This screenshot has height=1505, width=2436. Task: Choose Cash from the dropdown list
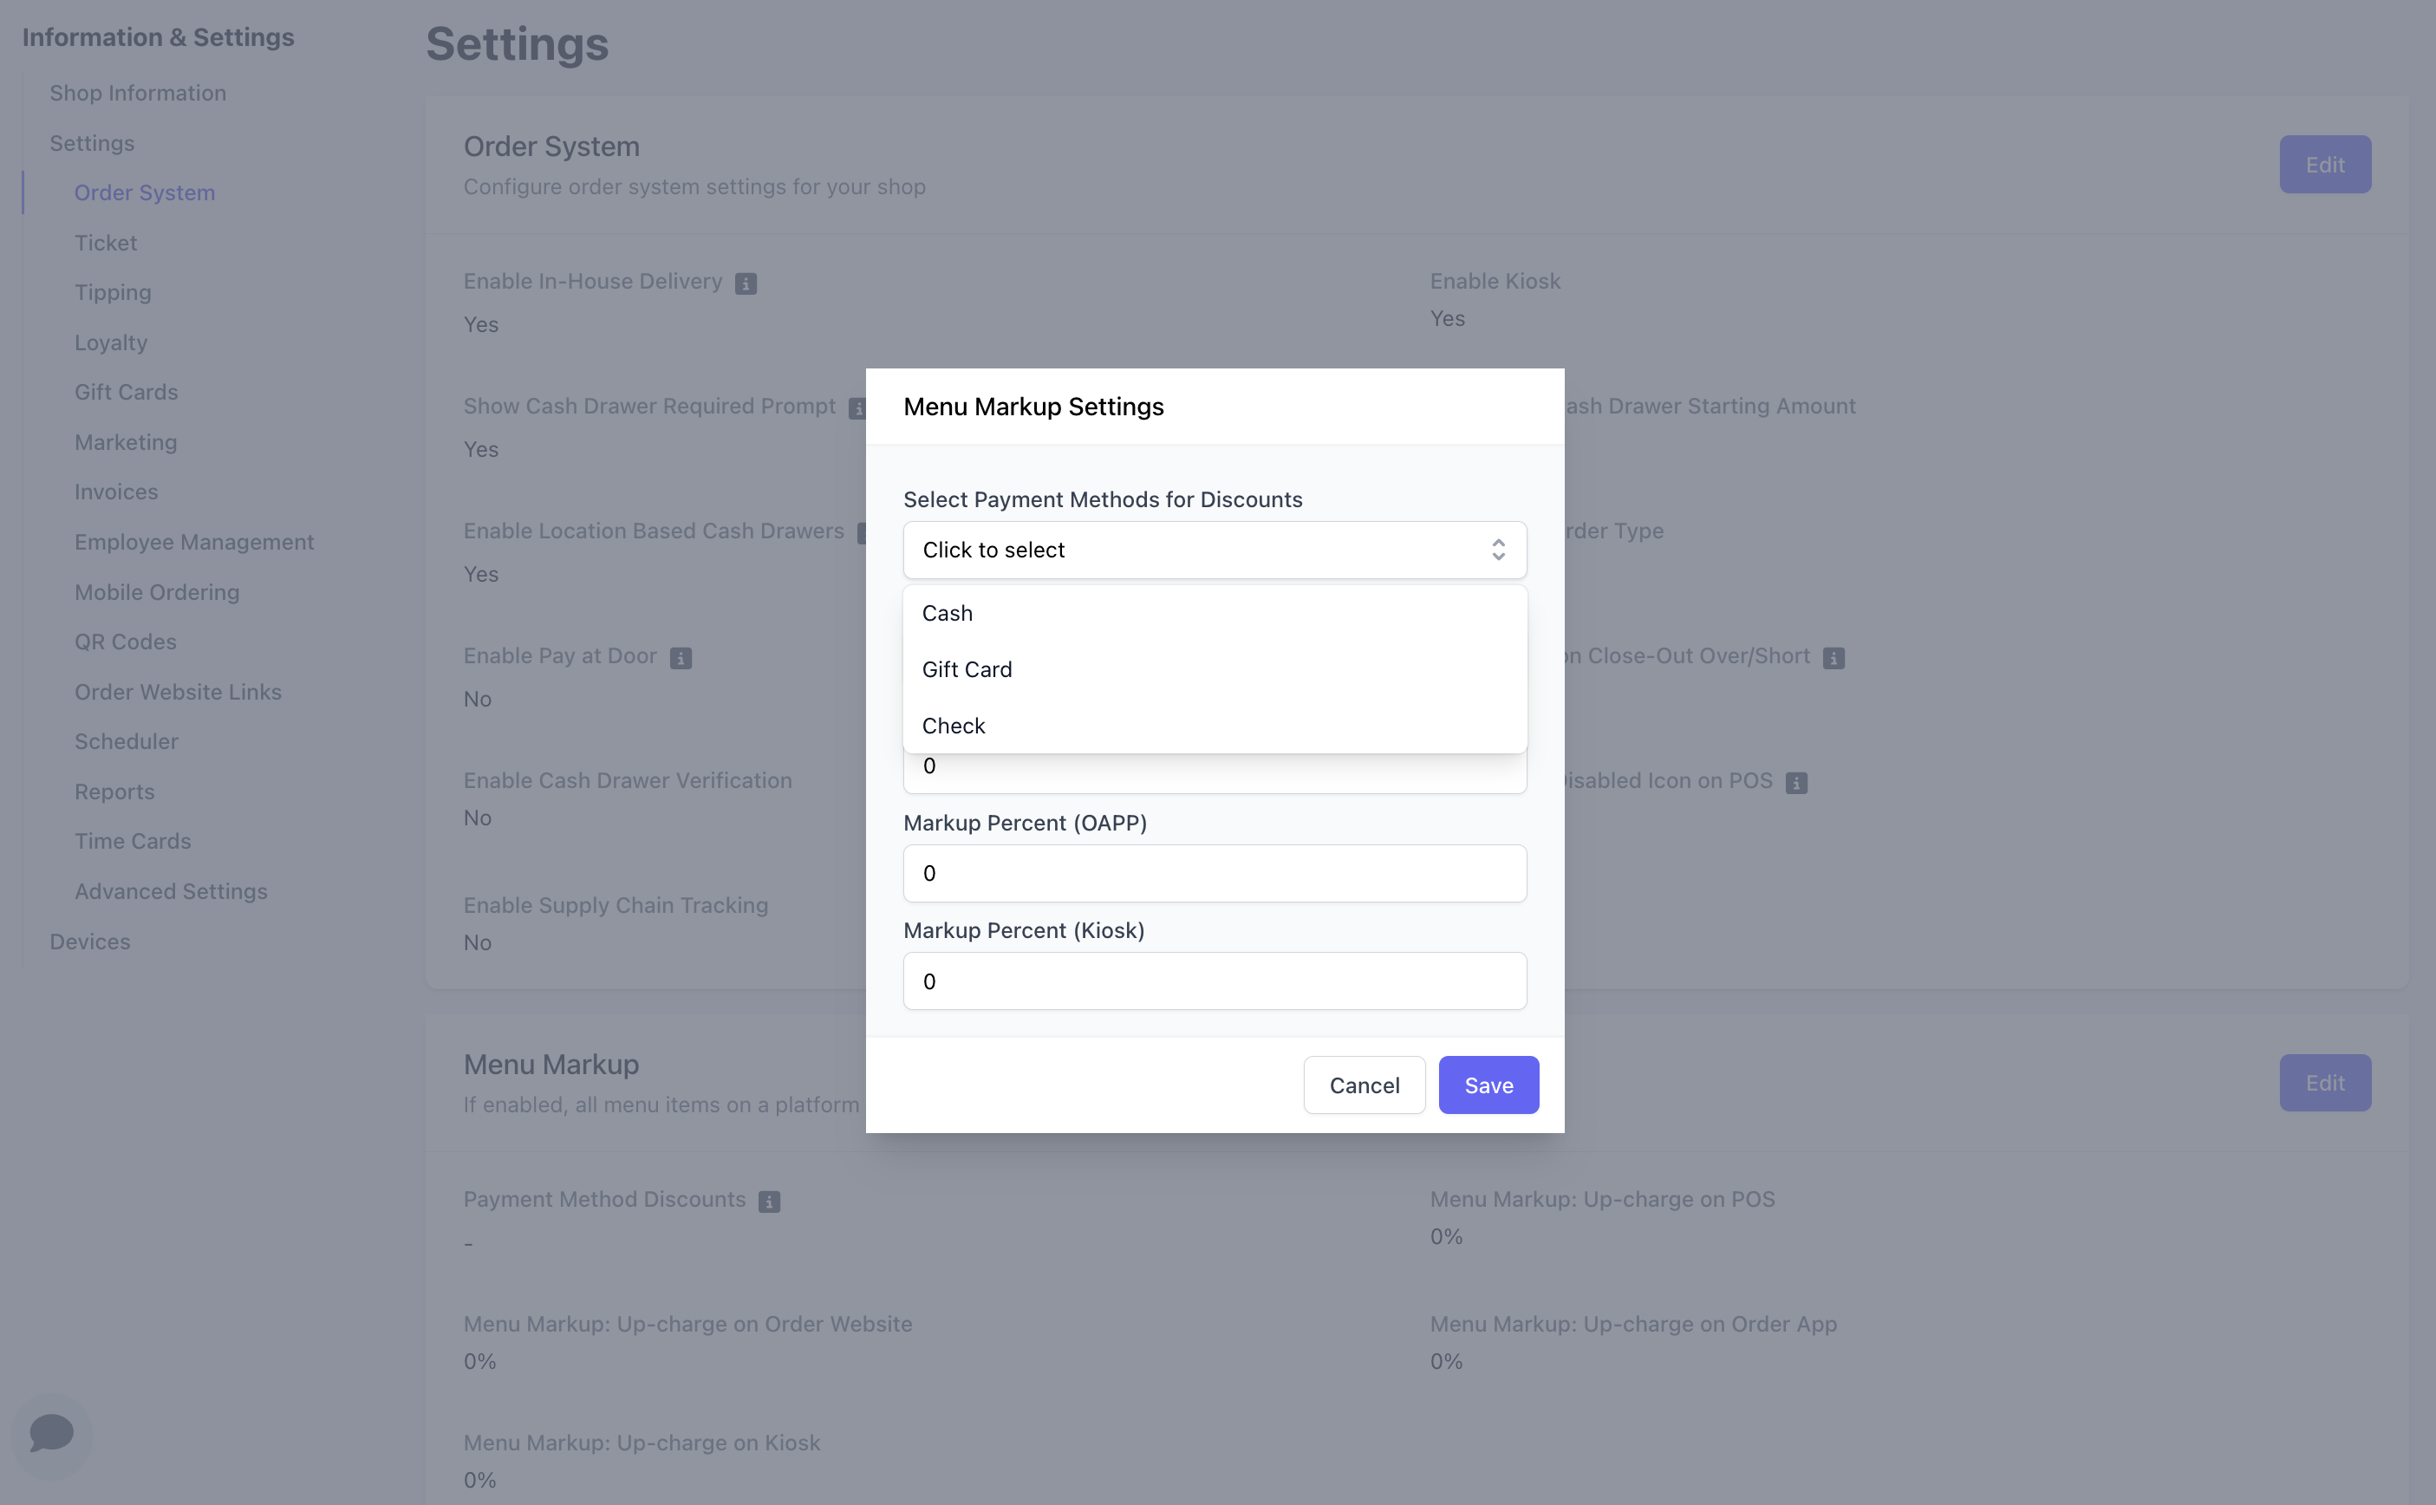948,613
